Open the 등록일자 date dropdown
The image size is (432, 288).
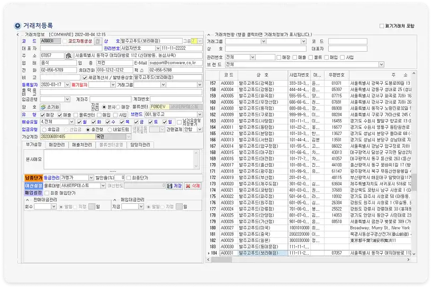point(67,85)
